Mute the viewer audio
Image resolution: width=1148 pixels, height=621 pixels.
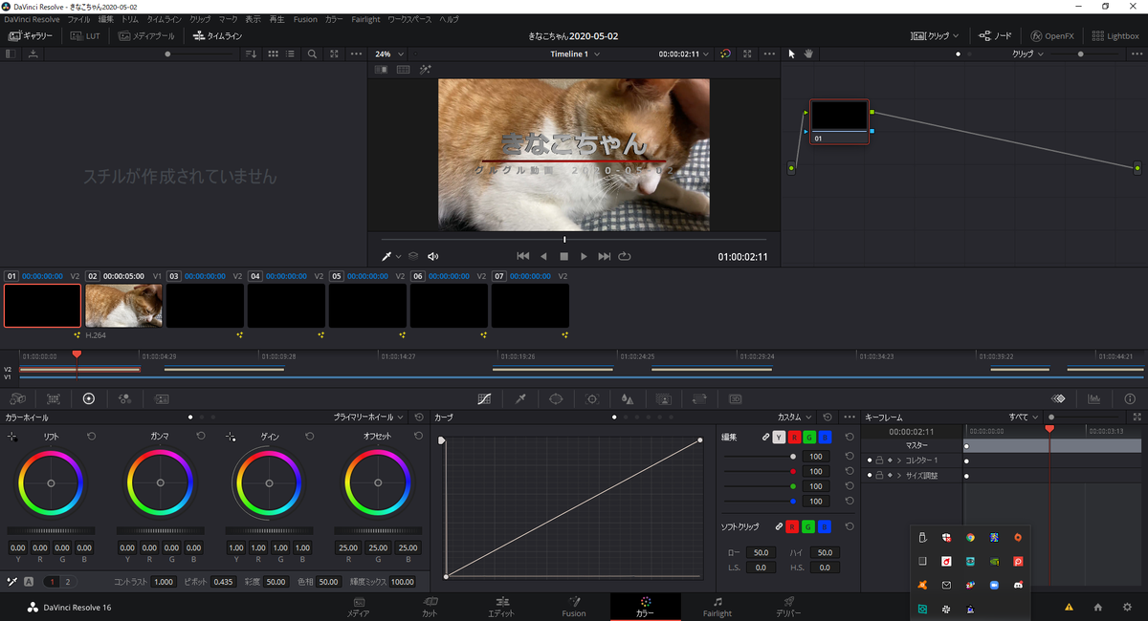[433, 256]
